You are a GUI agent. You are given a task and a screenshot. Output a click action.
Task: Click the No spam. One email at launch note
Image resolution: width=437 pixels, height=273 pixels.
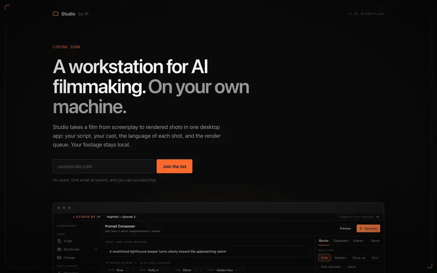click(105, 180)
